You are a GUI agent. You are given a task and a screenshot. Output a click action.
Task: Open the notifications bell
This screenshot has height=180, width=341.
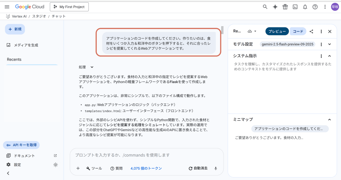click(305, 7)
